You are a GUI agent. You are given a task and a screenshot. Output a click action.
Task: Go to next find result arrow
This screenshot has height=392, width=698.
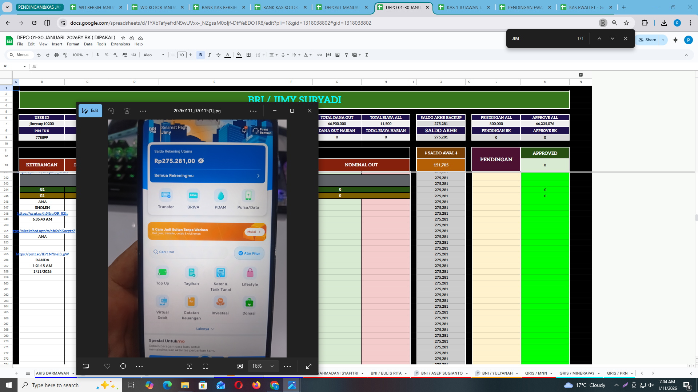pyautogui.click(x=613, y=39)
